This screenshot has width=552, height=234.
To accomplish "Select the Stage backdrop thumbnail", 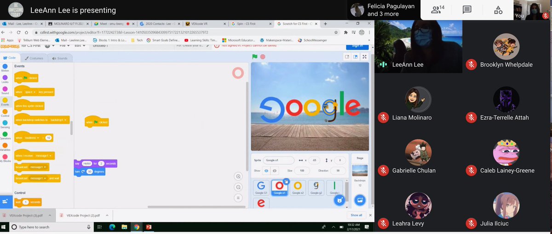I will tap(359, 171).
